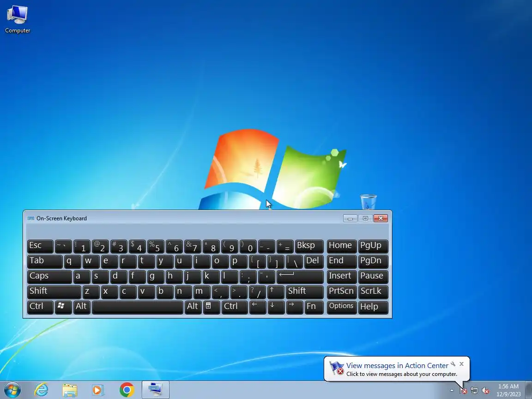
Task: Click the semicolon key
Action: pos(248,277)
